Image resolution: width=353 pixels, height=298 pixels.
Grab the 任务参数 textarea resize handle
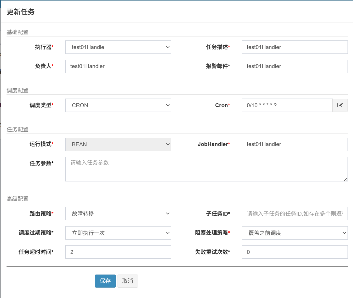[346, 179]
